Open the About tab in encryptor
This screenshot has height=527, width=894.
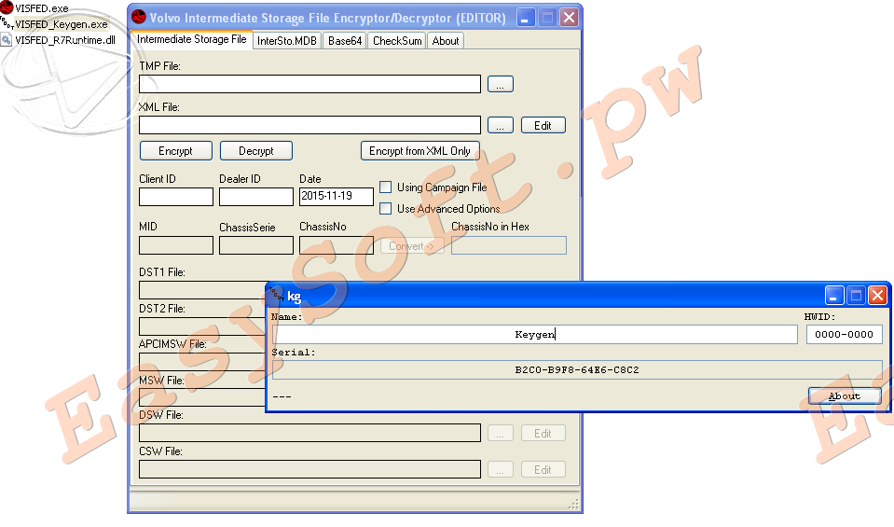[x=446, y=41]
